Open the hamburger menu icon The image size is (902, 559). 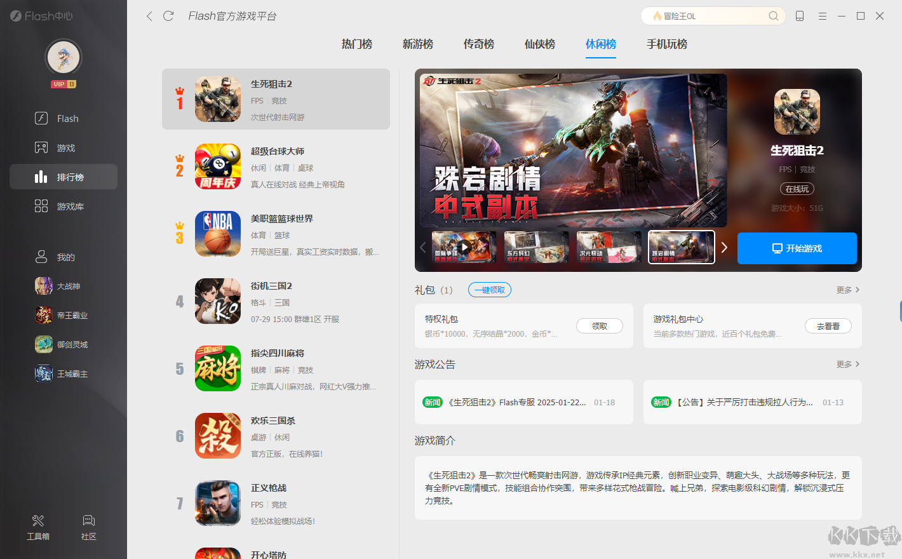coord(823,16)
